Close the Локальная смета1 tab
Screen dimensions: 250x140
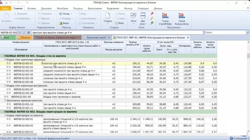[109, 37]
